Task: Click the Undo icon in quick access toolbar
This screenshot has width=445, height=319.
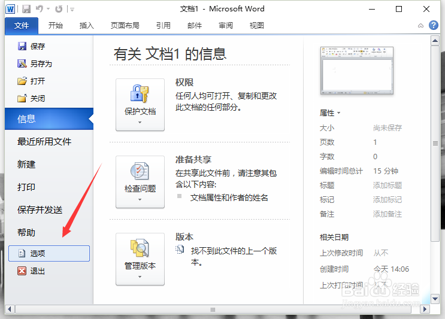Action: (x=40, y=9)
